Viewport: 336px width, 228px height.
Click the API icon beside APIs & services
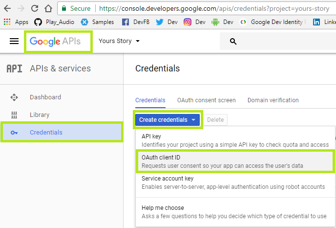(x=14, y=68)
